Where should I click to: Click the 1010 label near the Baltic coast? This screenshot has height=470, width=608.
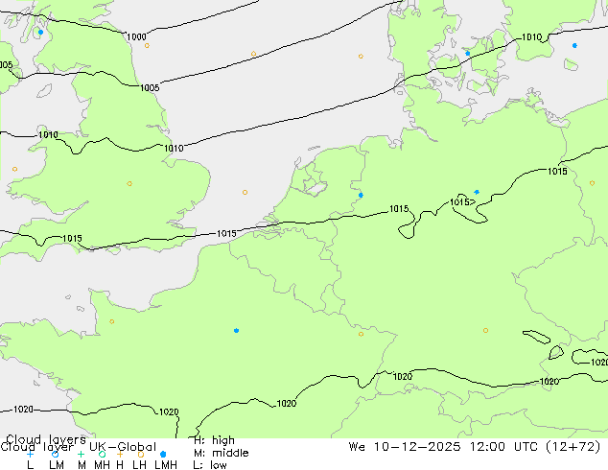point(531,36)
